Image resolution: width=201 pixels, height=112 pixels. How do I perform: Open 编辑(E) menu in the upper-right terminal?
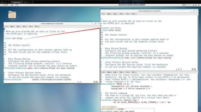pyautogui.click(x=110, y=14)
